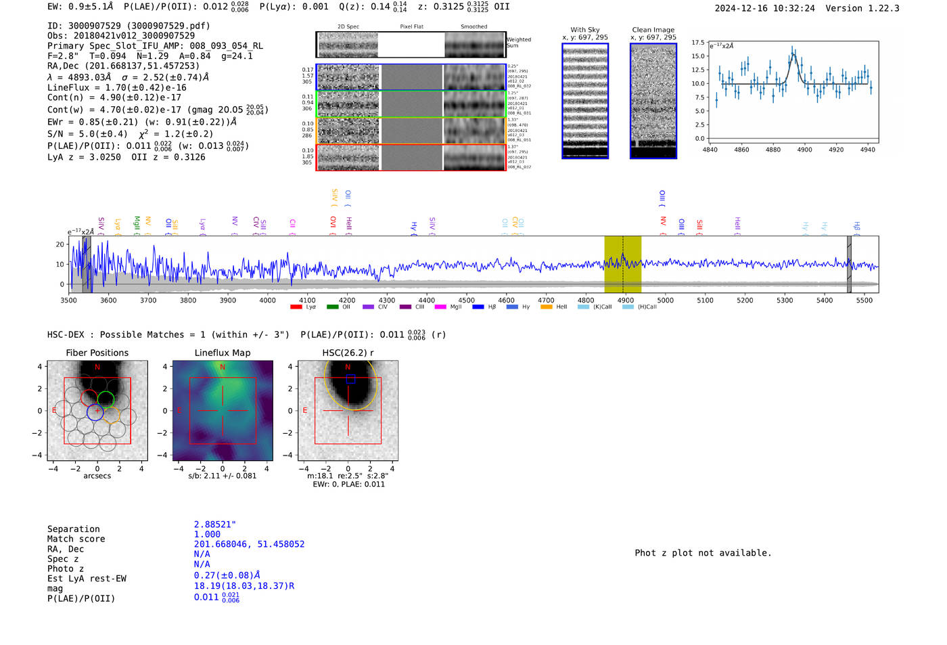The image size is (947, 645).
Task: Open the Clean Image panel
Action: pyautogui.click(x=653, y=101)
